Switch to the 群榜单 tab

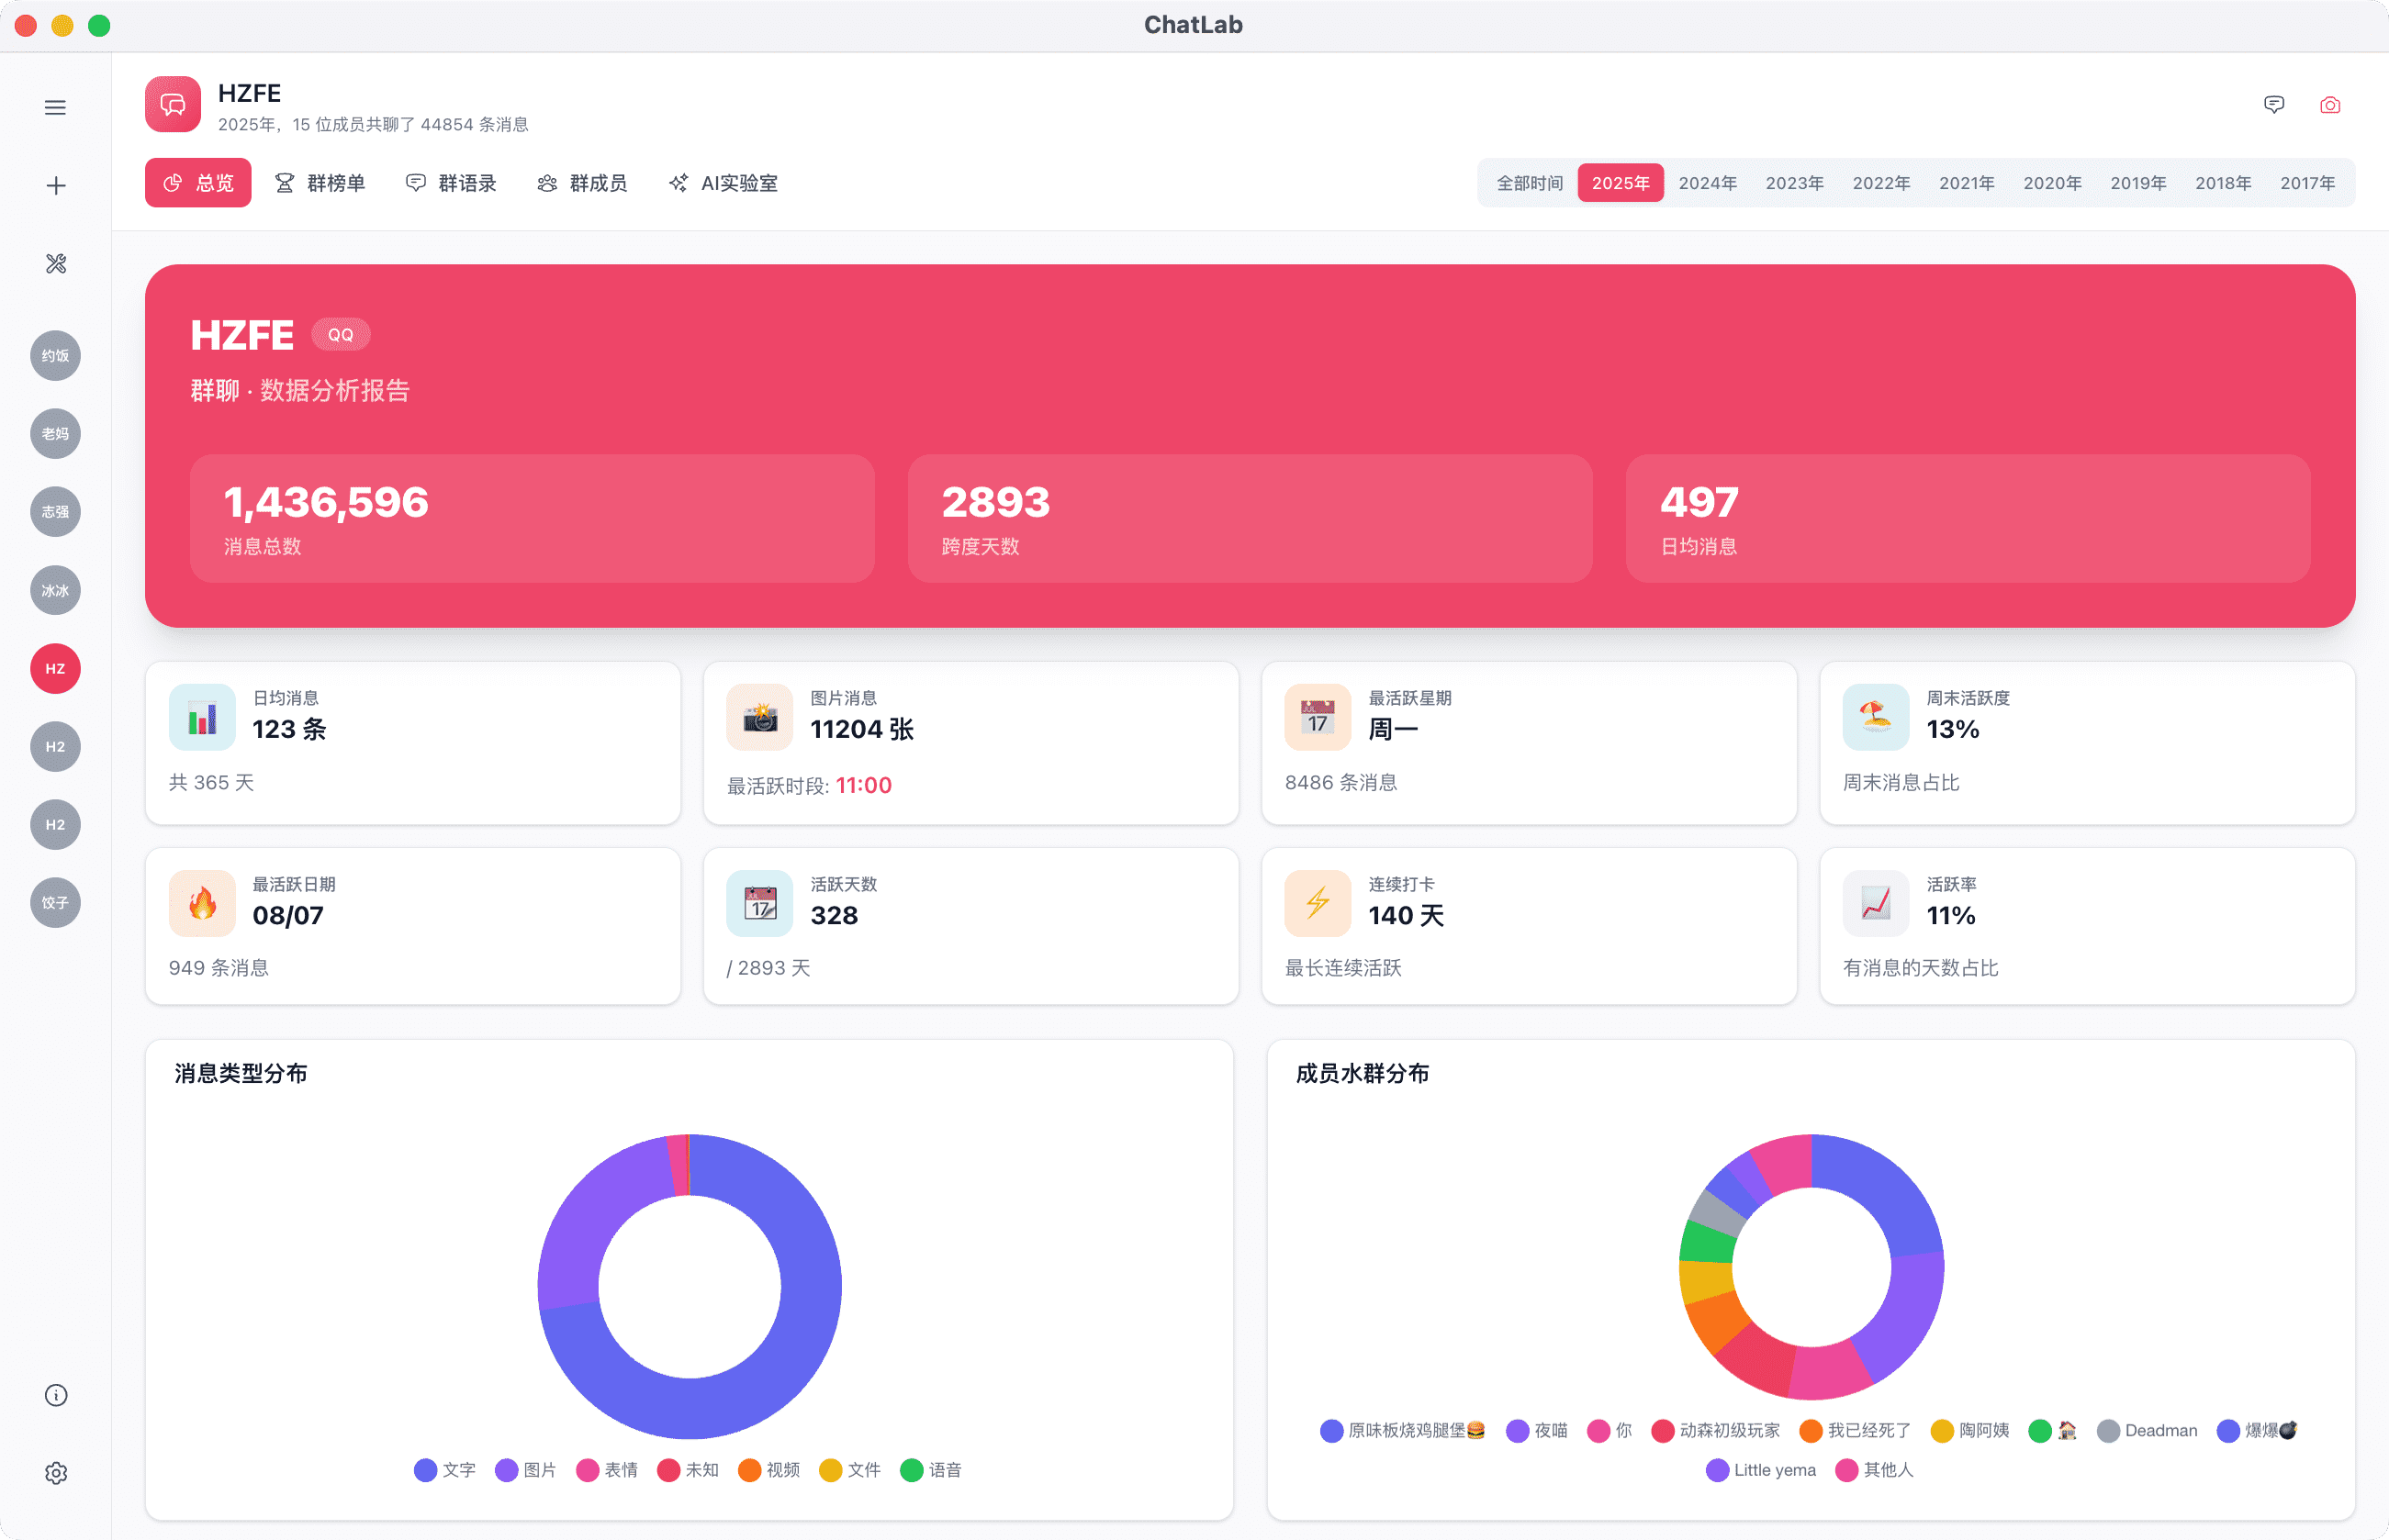pos(321,183)
